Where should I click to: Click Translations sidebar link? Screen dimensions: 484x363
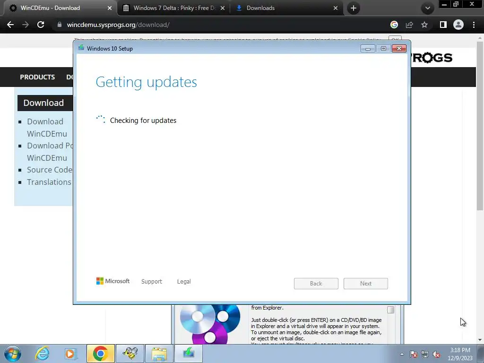(x=49, y=182)
